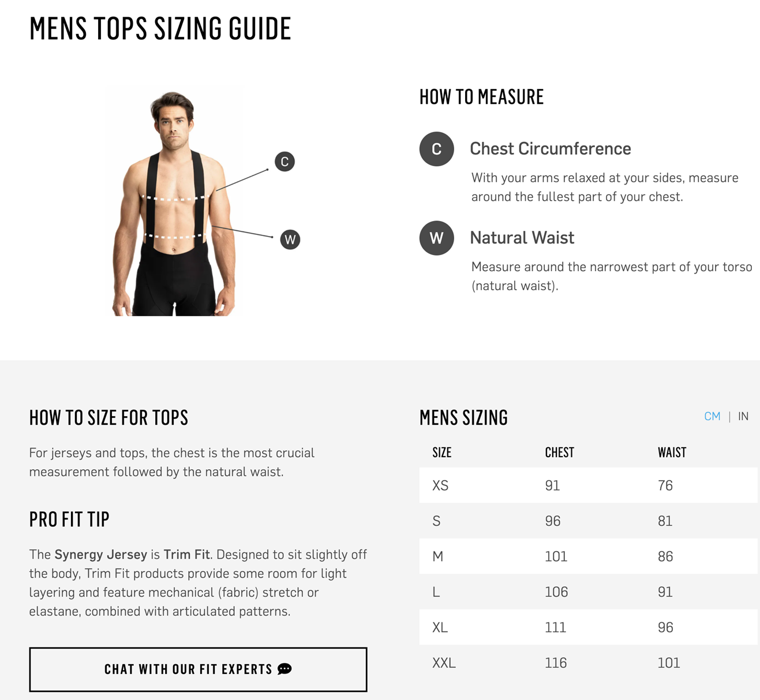
Task: Click the C marker on the model photo
Action: click(x=284, y=162)
